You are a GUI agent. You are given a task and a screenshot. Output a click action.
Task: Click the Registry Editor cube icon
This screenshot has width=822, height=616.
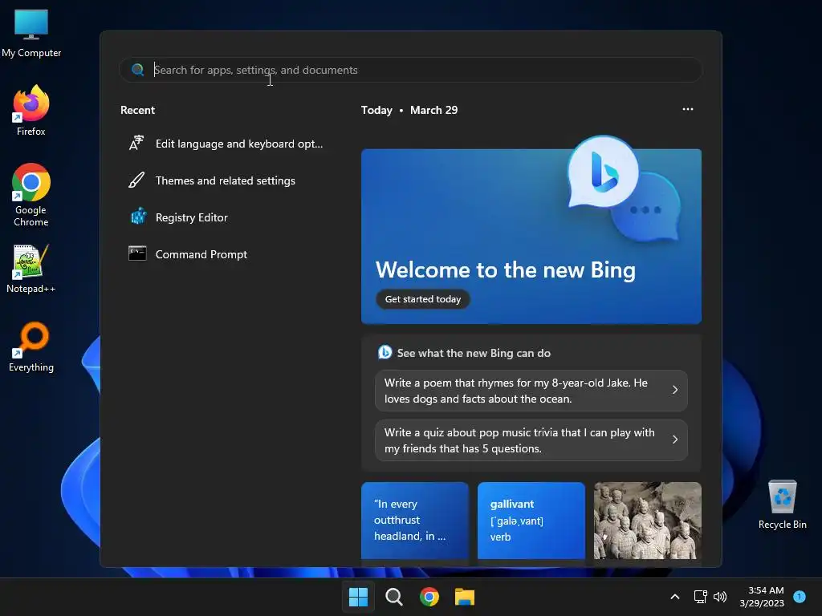pyautogui.click(x=138, y=217)
